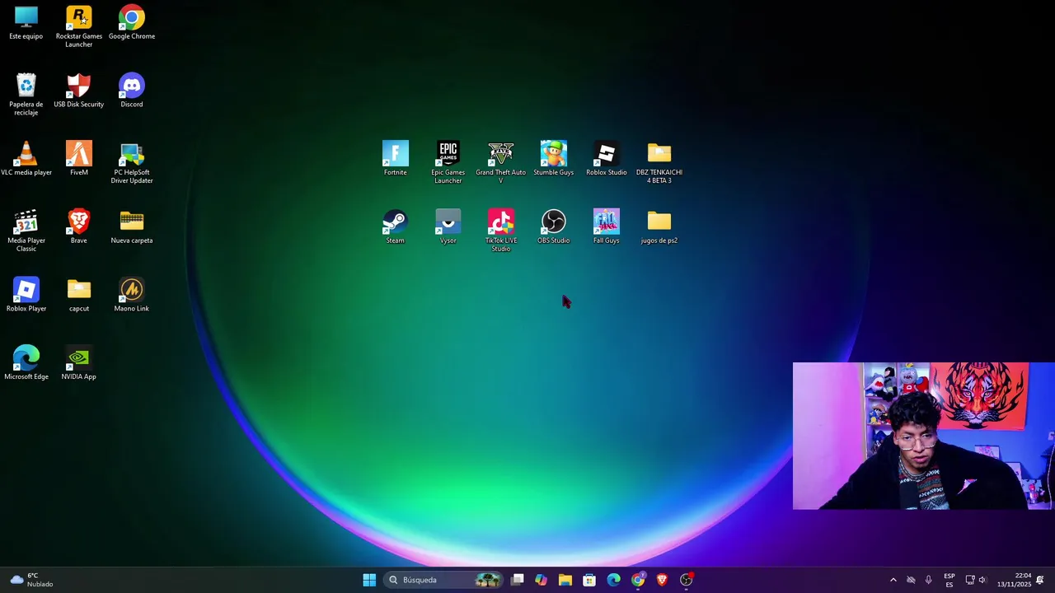Select the Roblox Player icon
The image size is (1055, 593).
26,295
